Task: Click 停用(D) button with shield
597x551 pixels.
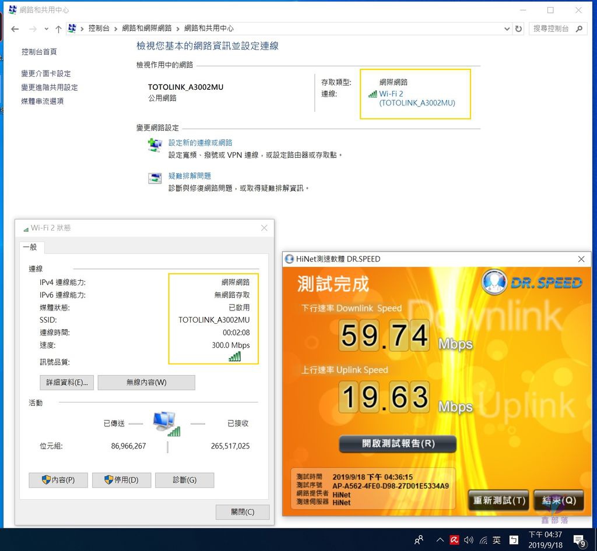Action: [x=121, y=480]
